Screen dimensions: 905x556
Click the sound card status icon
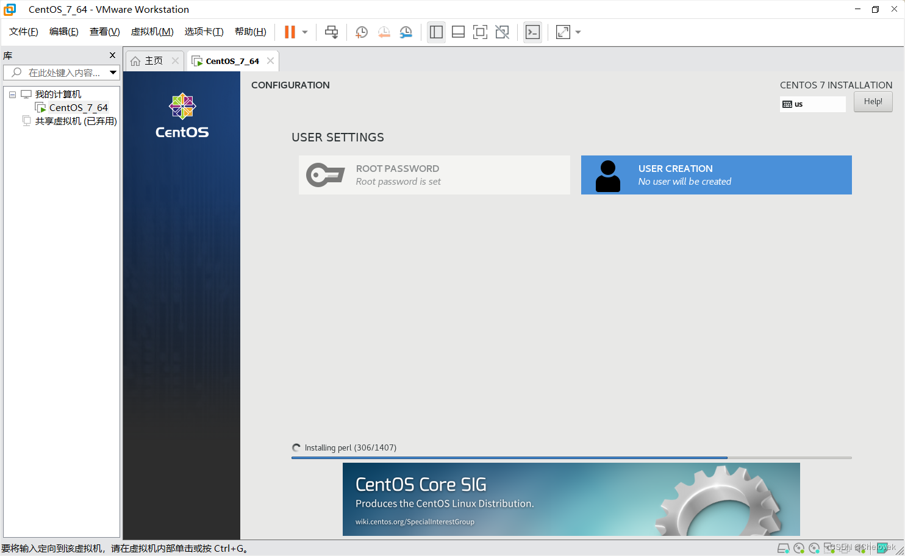point(860,548)
